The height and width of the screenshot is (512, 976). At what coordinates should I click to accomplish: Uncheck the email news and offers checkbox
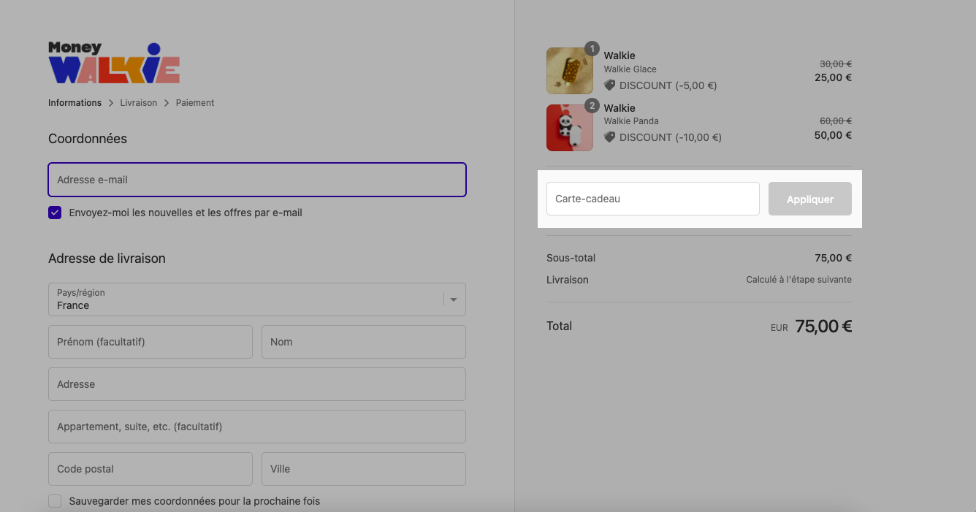tap(55, 213)
